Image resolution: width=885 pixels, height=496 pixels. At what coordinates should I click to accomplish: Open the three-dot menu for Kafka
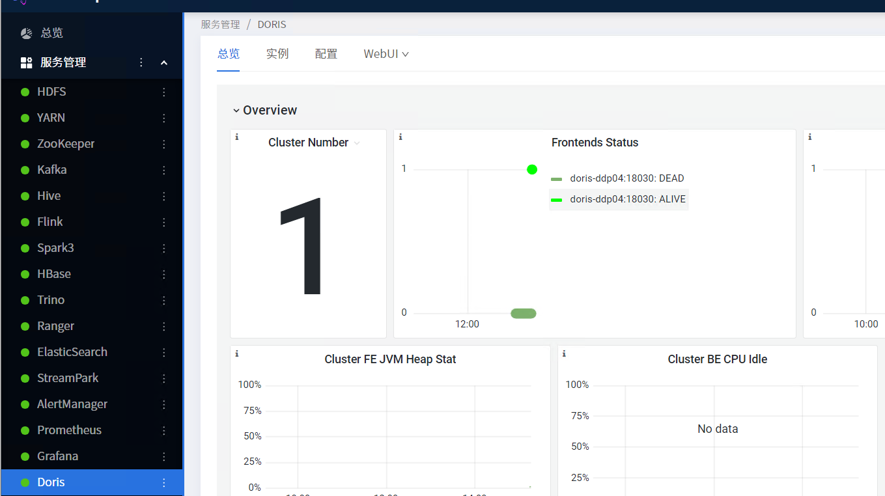click(164, 170)
